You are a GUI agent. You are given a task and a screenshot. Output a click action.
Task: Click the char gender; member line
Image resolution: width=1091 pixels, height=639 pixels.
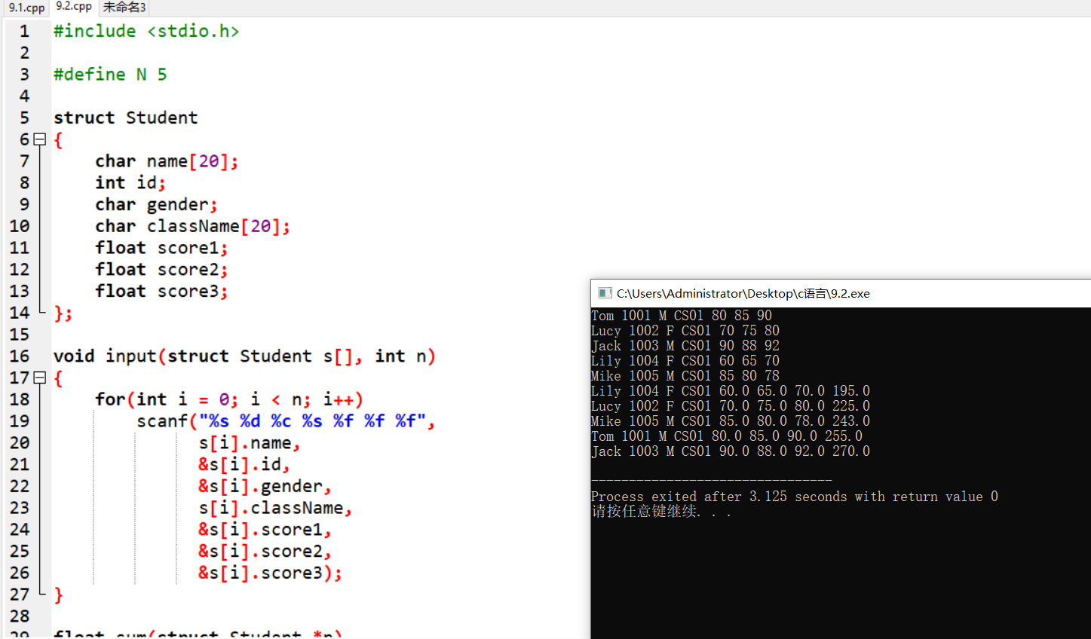tap(156, 204)
